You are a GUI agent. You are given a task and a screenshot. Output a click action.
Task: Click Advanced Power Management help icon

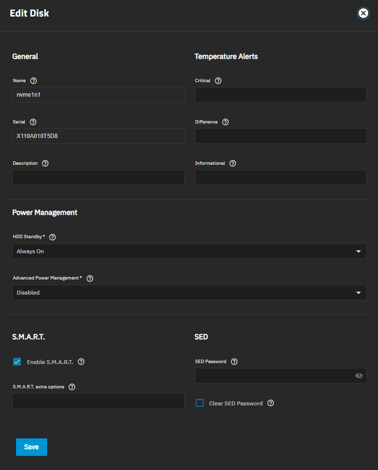pos(90,279)
